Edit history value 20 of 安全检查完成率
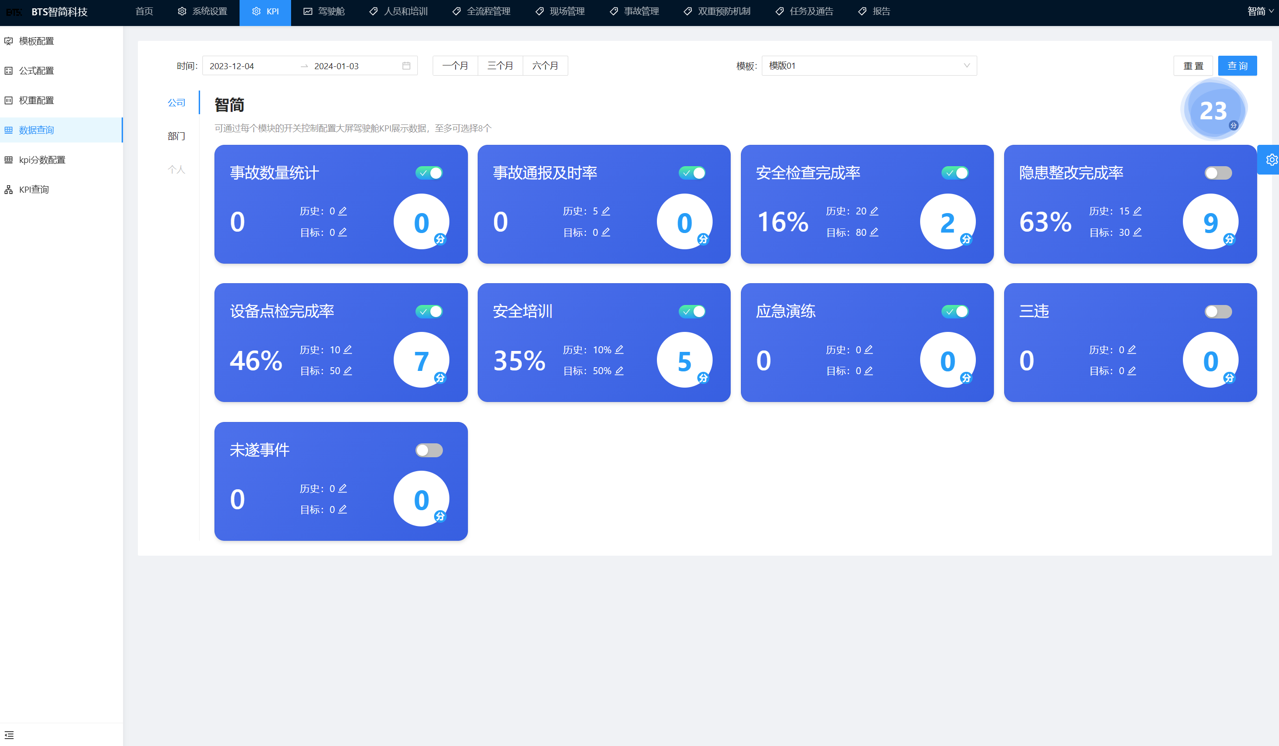Viewport: 1279px width, 746px height. [x=873, y=211]
